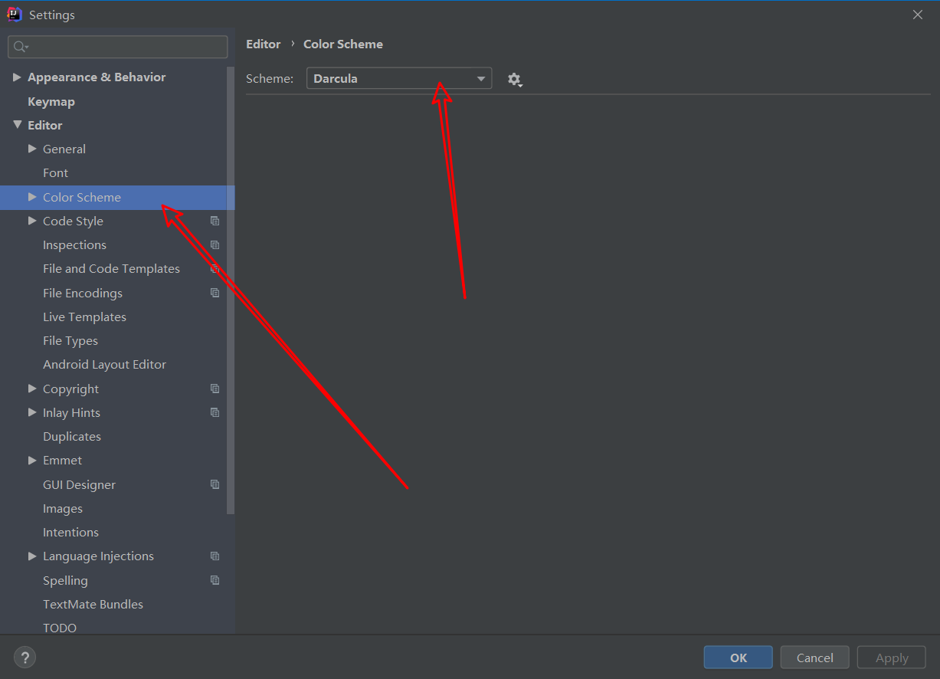Screen dimensions: 940x679
Task: Open Inspections settings
Action: (74, 245)
